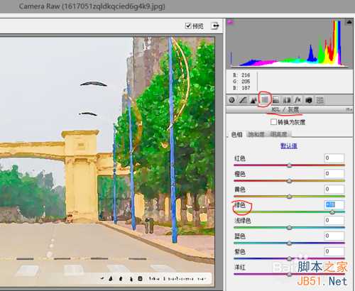Focus the 紫色 value input field

click(334, 251)
